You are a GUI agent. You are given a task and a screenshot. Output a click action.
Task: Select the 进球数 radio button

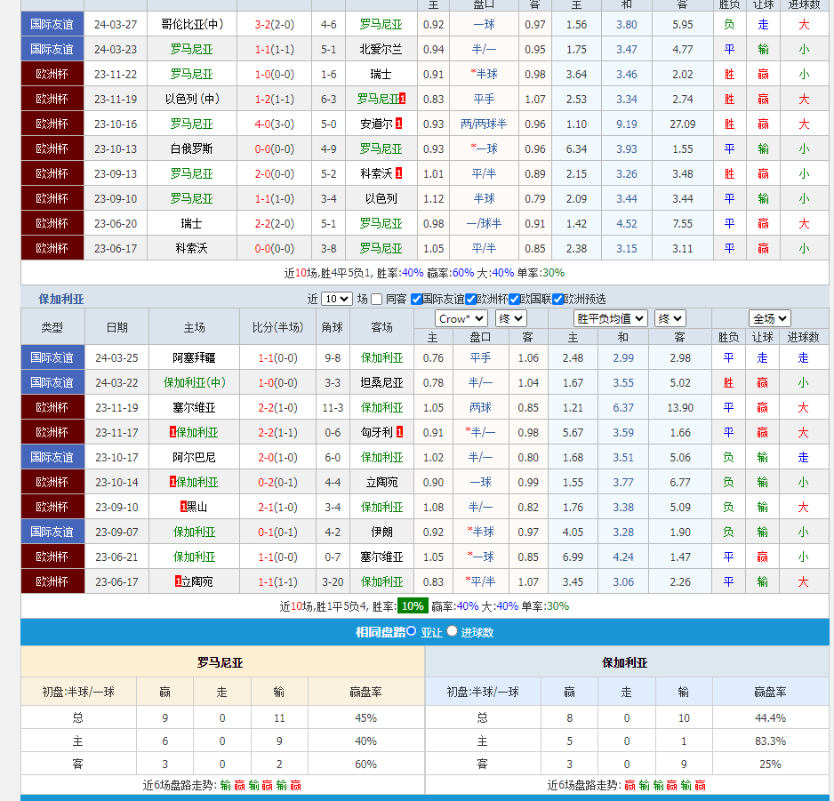click(x=452, y=631)
